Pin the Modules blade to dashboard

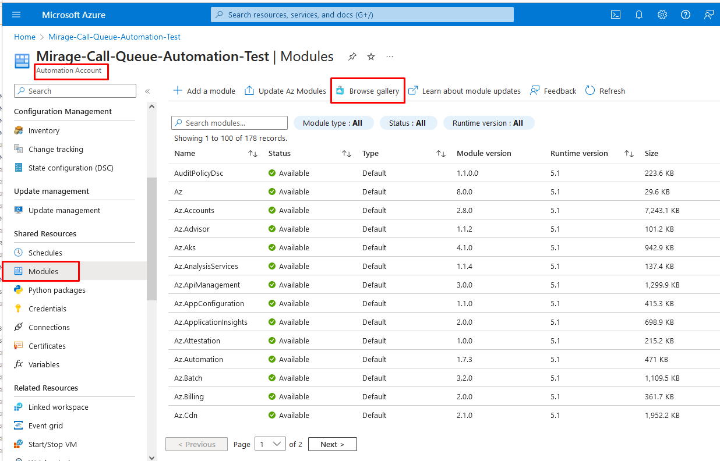tap(352, 56)
